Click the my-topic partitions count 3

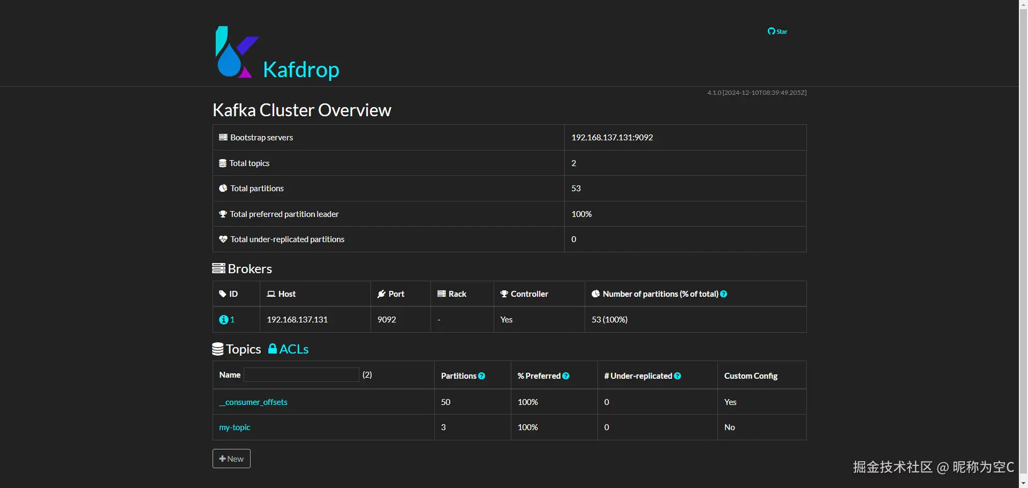443,427
